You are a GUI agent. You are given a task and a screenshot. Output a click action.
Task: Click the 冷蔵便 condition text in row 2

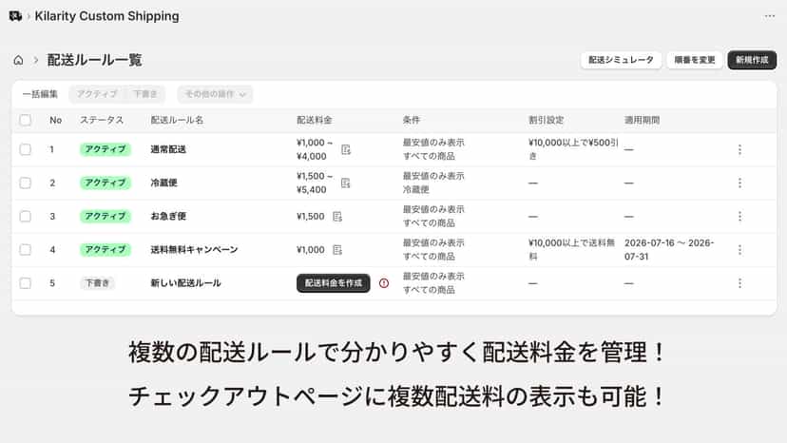coord(416,190)
